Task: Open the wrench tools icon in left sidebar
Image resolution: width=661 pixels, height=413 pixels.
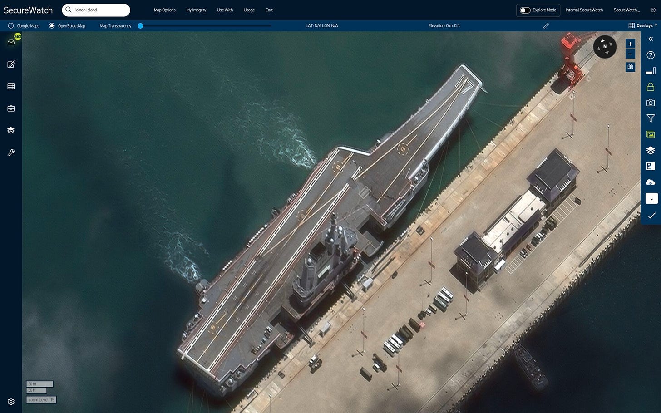Action: point(11,152)
